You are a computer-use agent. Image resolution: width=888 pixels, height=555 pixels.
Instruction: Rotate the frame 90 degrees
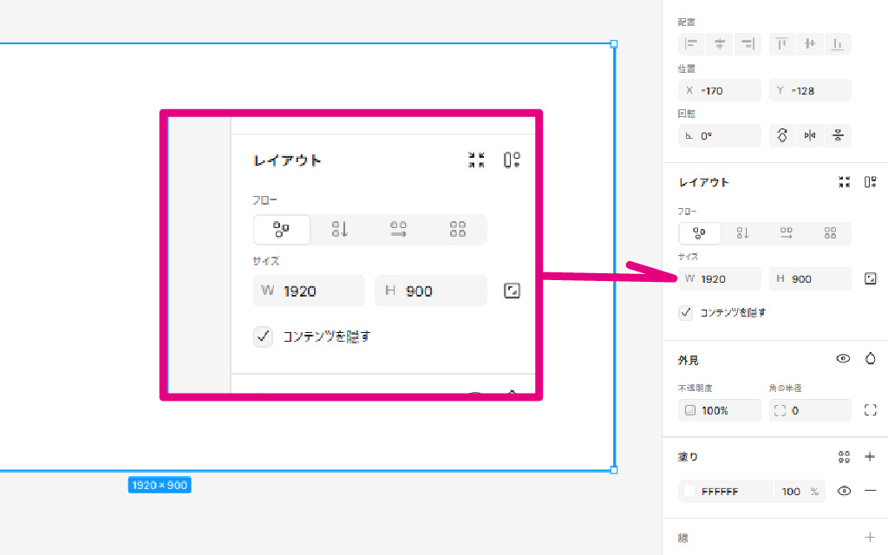(782, 135)
